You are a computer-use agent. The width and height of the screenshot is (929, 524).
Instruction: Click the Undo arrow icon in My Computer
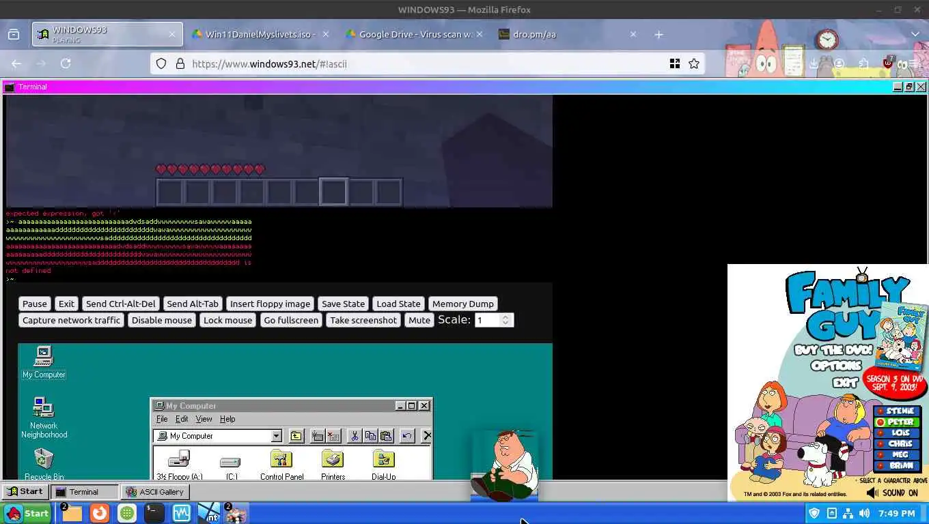407,436
